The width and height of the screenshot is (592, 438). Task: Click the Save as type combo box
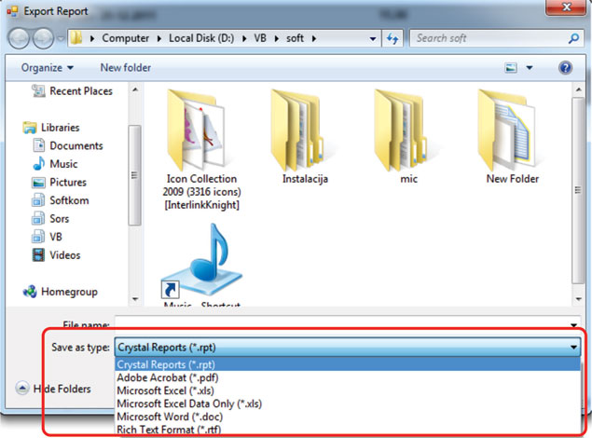click(x=348, y=347)
